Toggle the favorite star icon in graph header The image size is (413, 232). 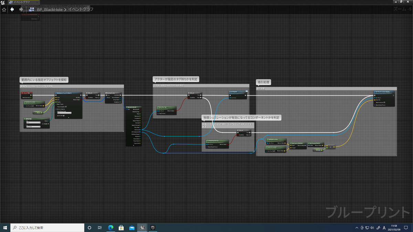click(x=4, y=9)
